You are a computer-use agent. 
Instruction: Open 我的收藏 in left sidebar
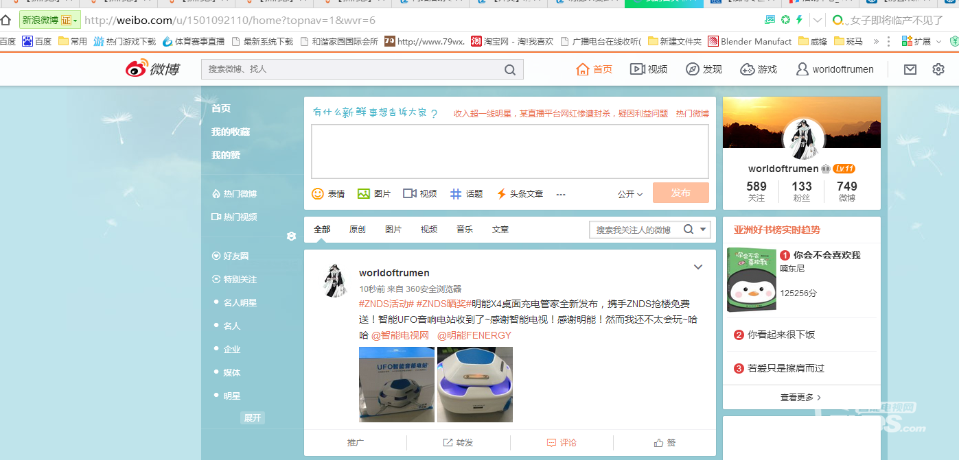click(231, 132)
